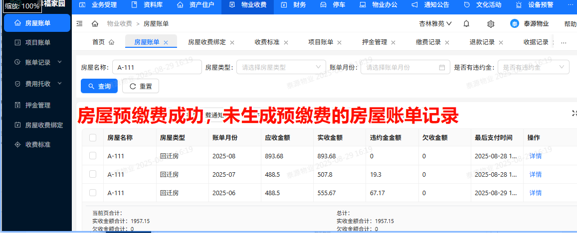The height and width of the screenshot is (233, 577).
Task: Click the 违约金金额 value 67.17
Action: click(377, 193)
